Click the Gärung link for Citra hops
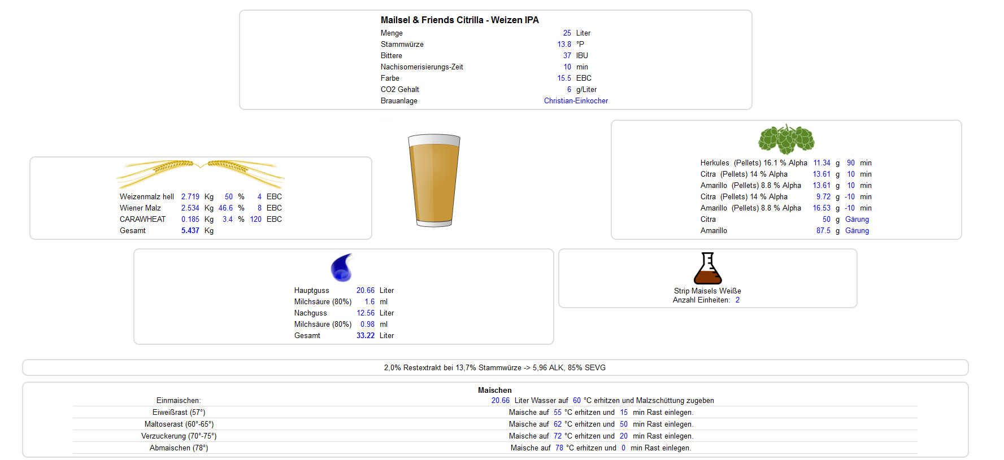 point(857,220)
